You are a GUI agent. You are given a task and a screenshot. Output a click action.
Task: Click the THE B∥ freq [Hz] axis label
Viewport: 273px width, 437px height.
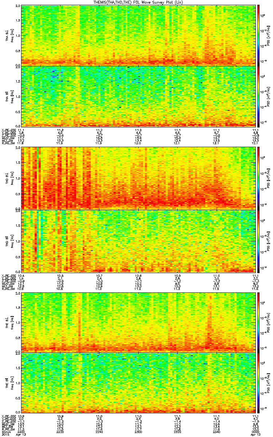pos(9,383)
